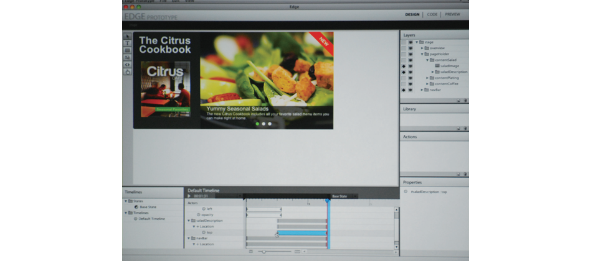Screen dimensions: 598x261
Task: Toggle visibility eye for contentCoffee layer
Action: pyautogui.click(x=411, y=84)
